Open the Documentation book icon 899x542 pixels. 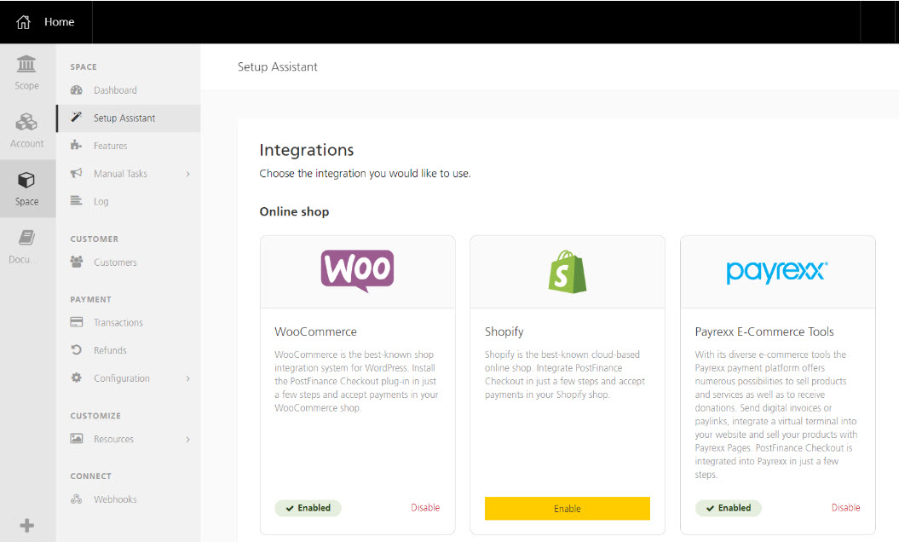tap(26, 238)
